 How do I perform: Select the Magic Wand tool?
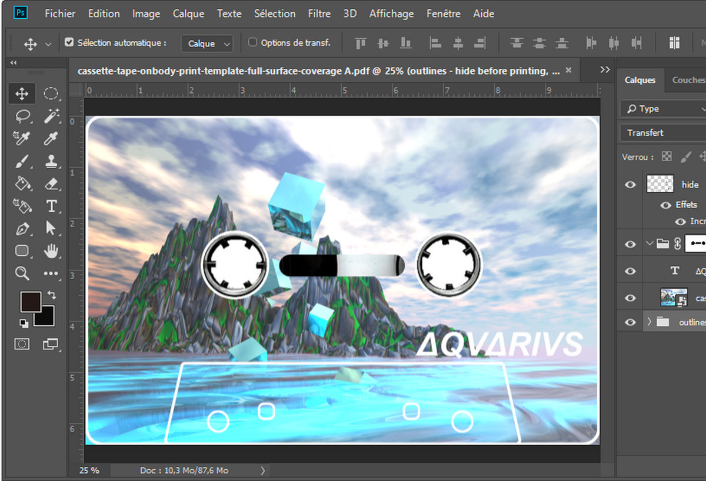click(x=52, y=116)
